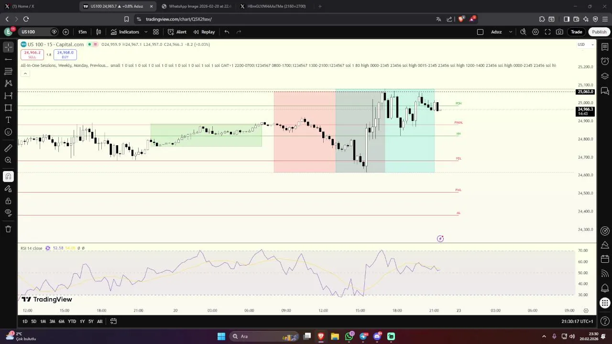This screenshot has height=344, width=612.
Task: Open chart settings gear near time axis
Action: click(586, 311)
